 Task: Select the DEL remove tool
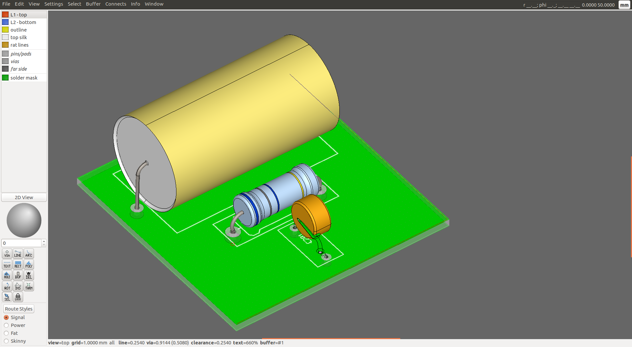29,275
